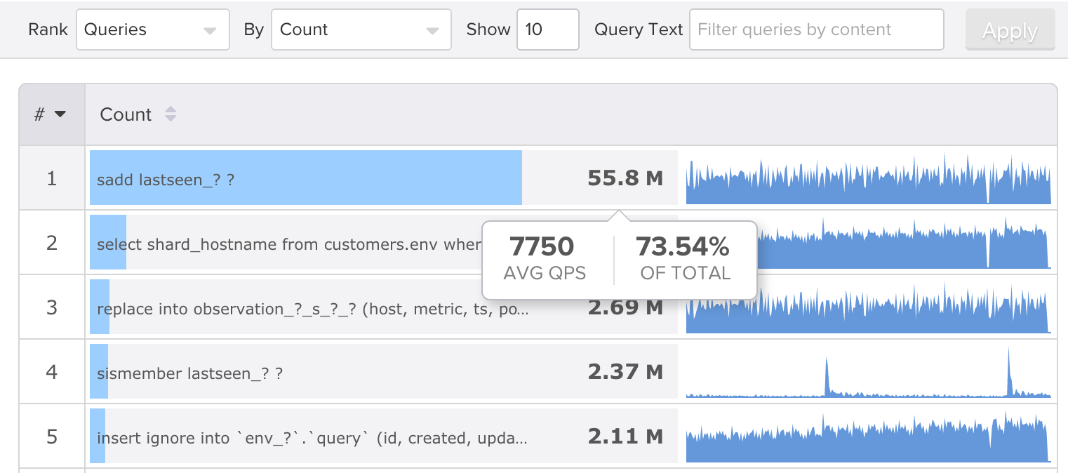
Task: Click row number 4 cell
Action: click(x=52, y=372)
